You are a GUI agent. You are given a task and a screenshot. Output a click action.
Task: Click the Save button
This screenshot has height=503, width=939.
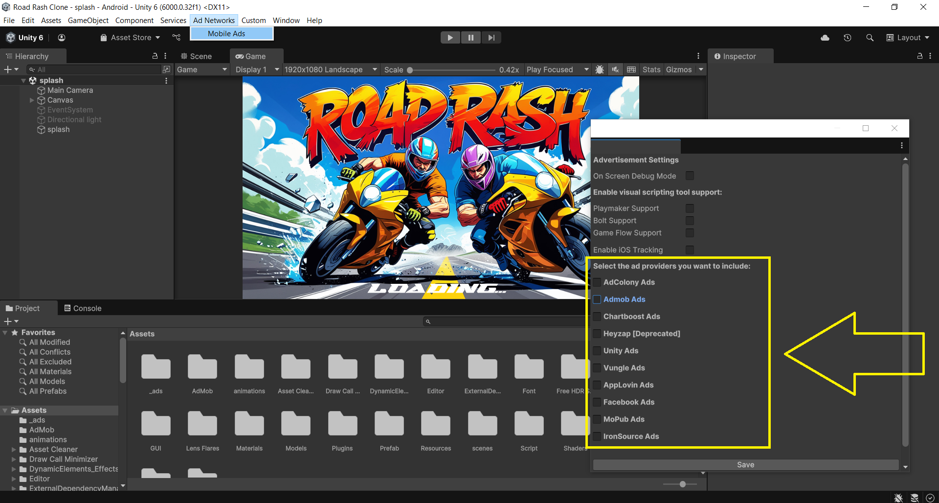click(x=745, y=465)
